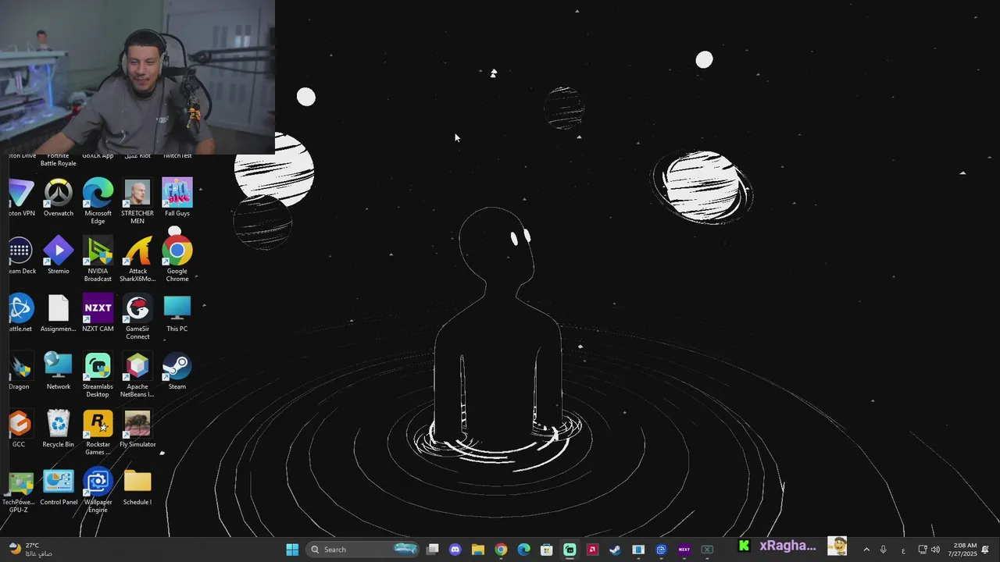Launch the NZXT CAM shortcut

click(x=98, y=313)
